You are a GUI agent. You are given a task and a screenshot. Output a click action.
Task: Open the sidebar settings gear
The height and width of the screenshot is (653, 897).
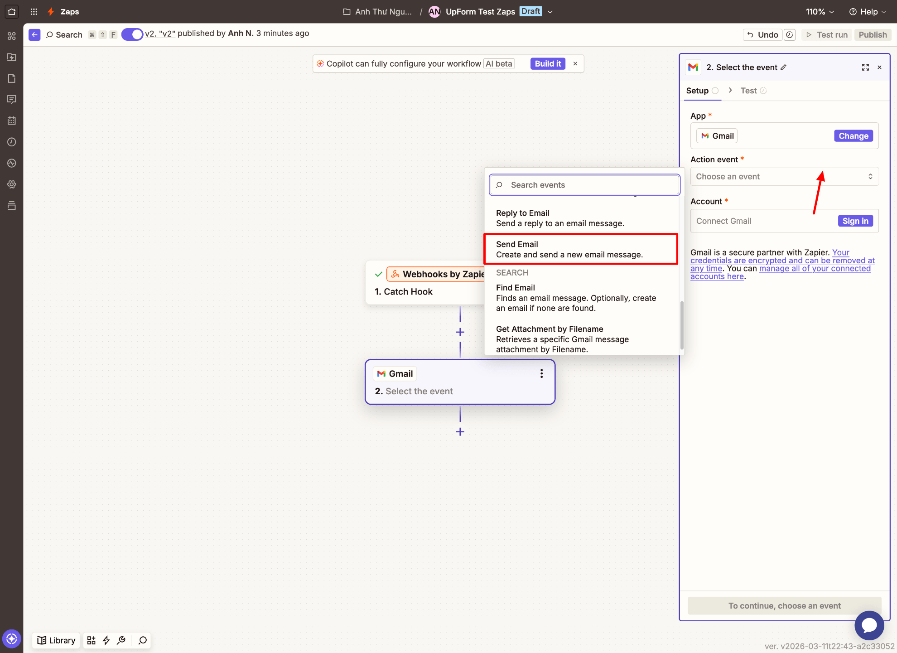pos(12,184)
